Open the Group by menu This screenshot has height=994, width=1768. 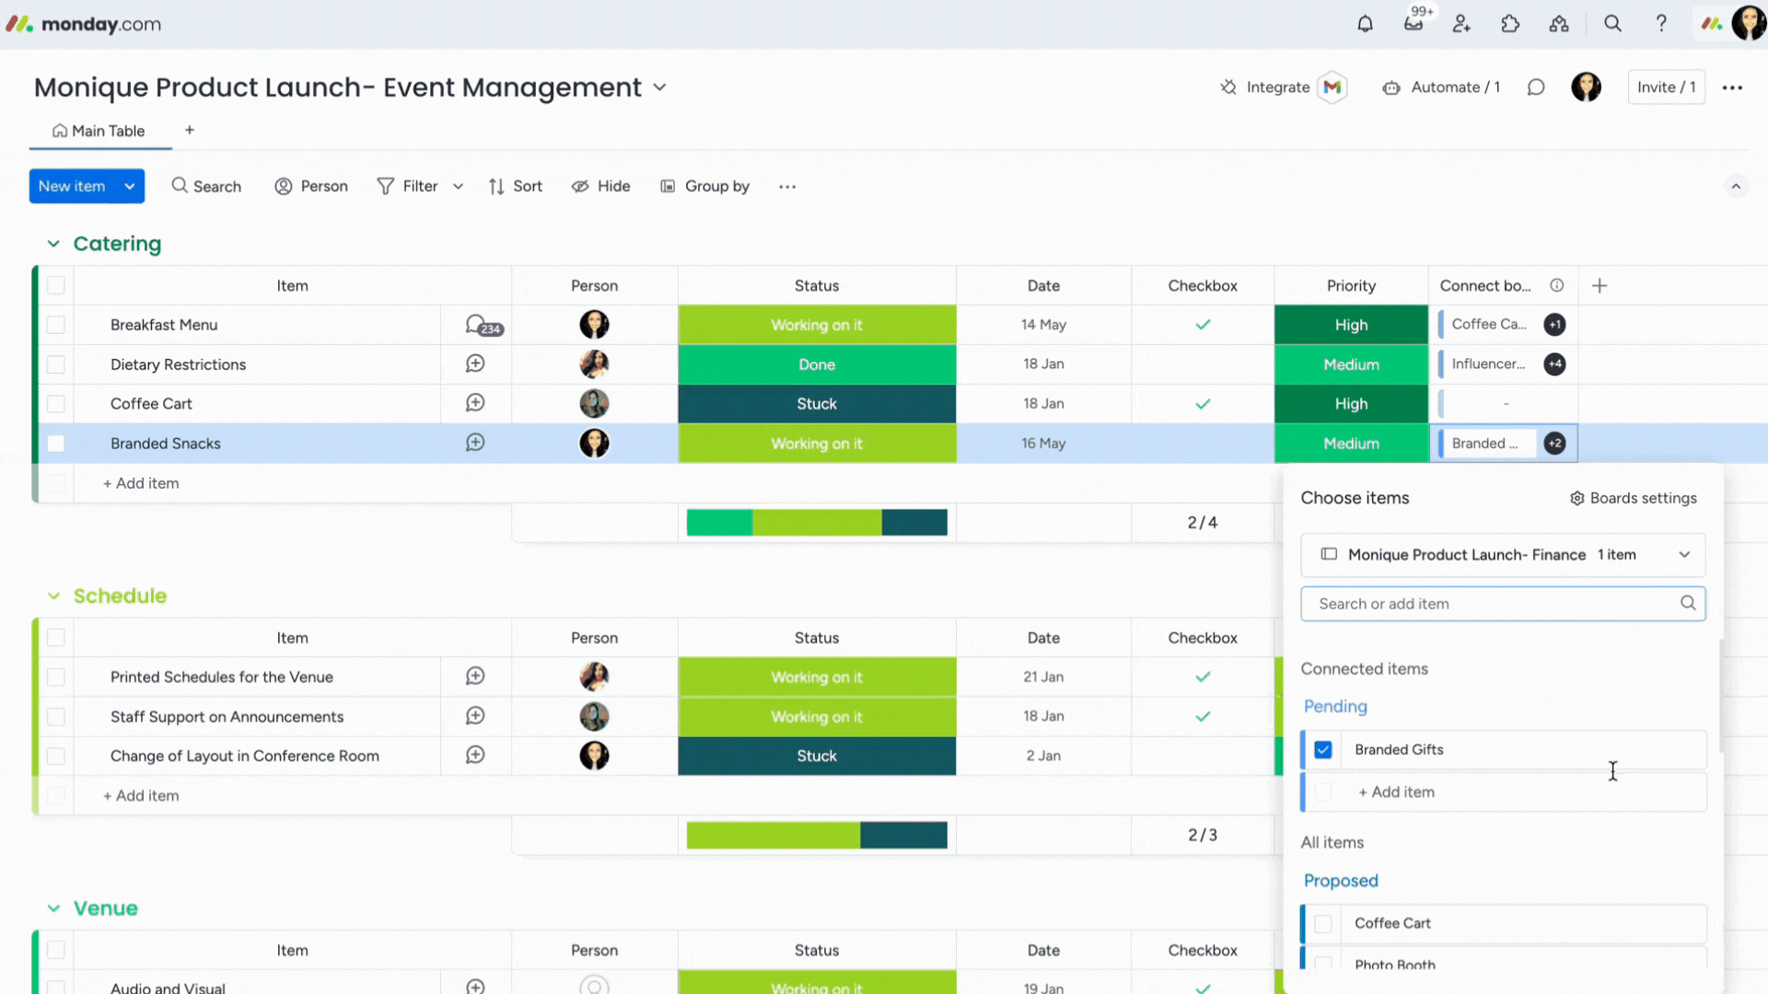(x=705, y=187)
